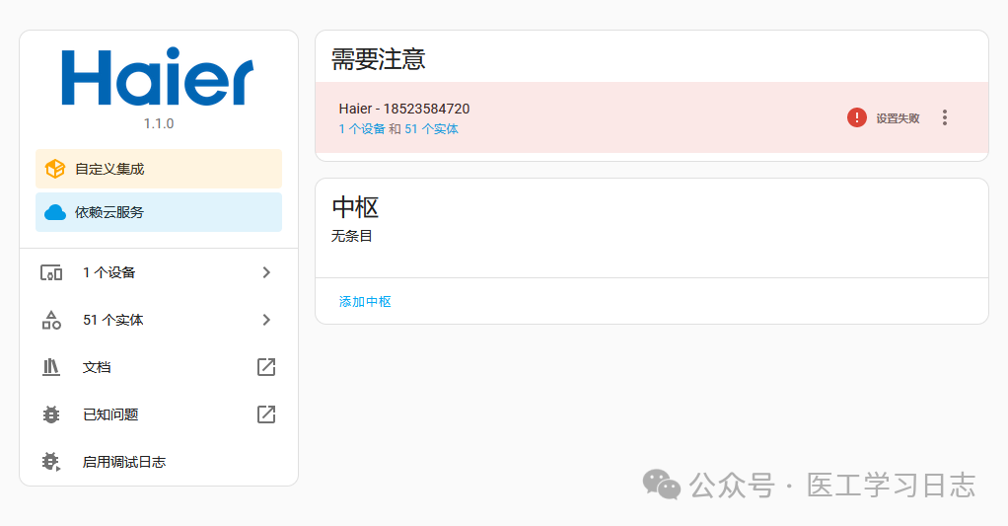Click the devices icon beside 1 个设备

coord(51,272)
